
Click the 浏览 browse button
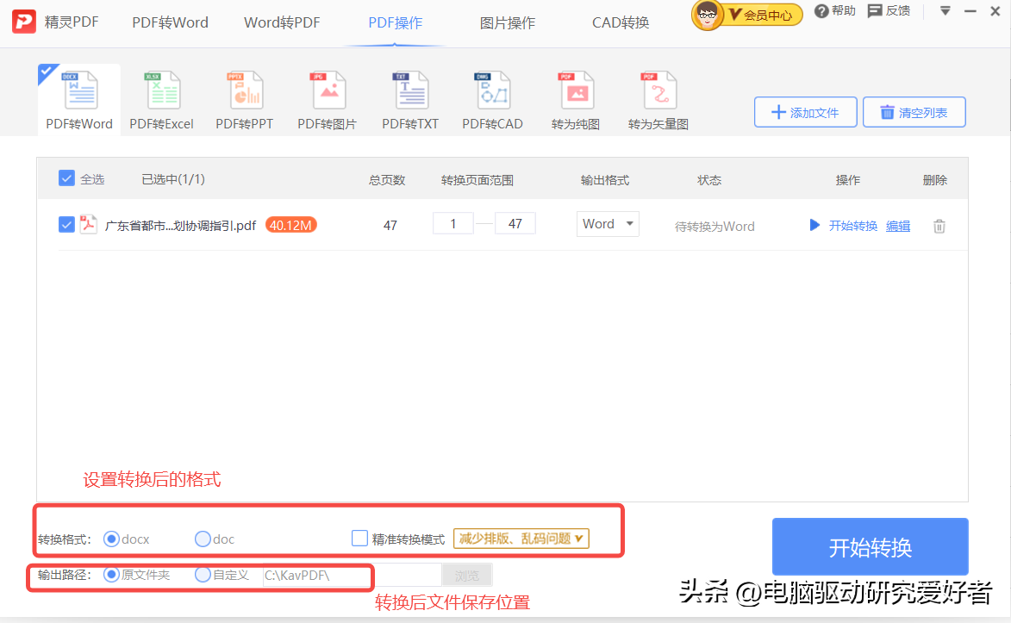tap(467, 575)
